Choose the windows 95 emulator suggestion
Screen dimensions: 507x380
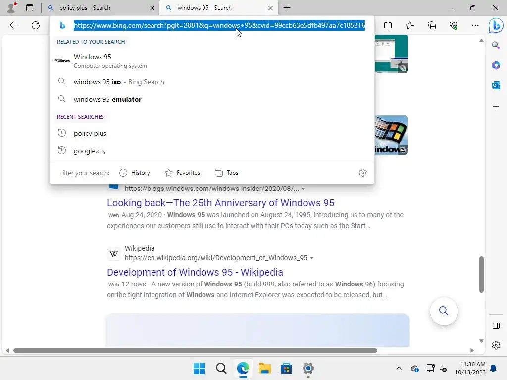[212, 99]
